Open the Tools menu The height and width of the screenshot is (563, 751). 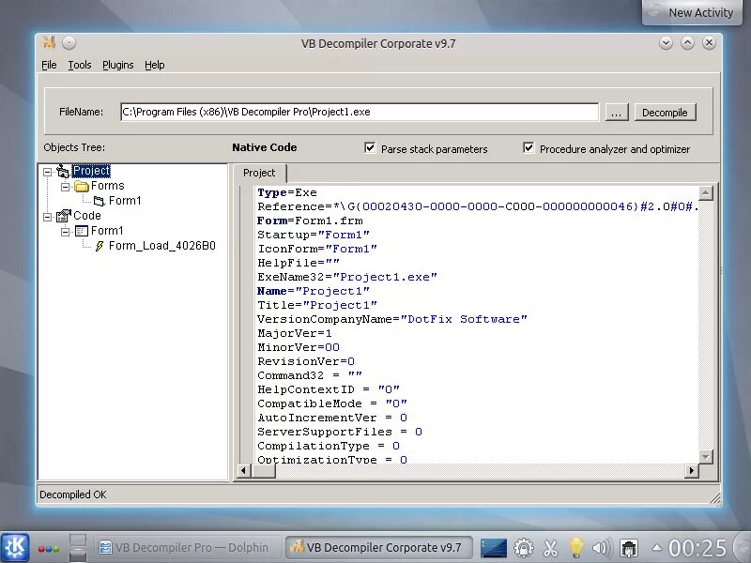click(80, 65)
